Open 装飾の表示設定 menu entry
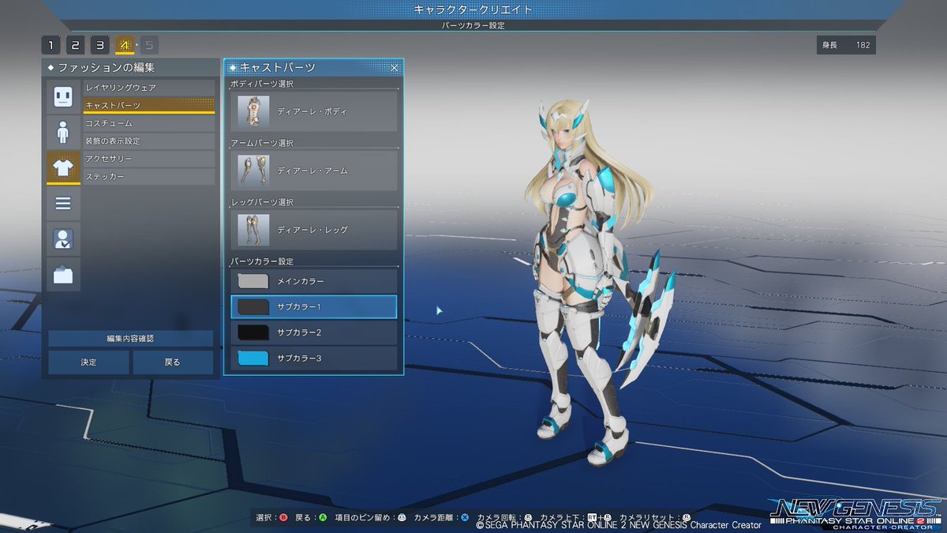The image size is (947, 533). [x=148, y=141]
